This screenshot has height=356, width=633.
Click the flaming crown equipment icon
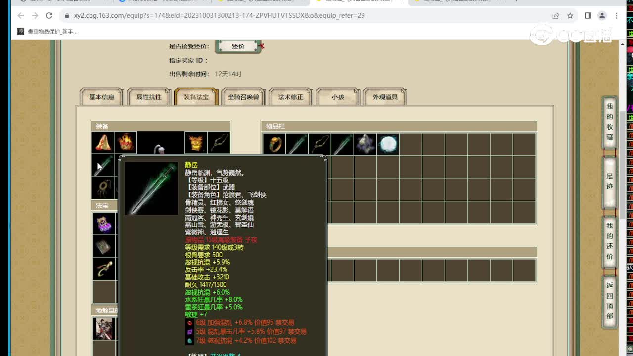[x=126, y=143]
